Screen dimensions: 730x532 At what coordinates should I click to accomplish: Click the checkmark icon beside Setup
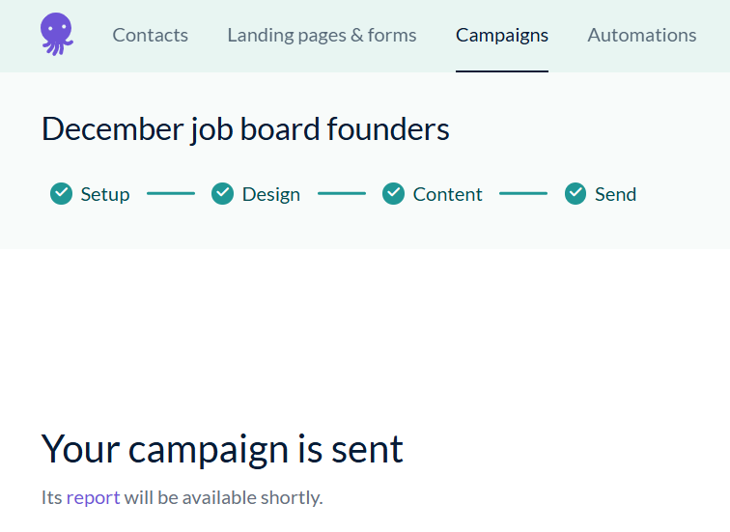pyautogui.click(x=61, y=194)
